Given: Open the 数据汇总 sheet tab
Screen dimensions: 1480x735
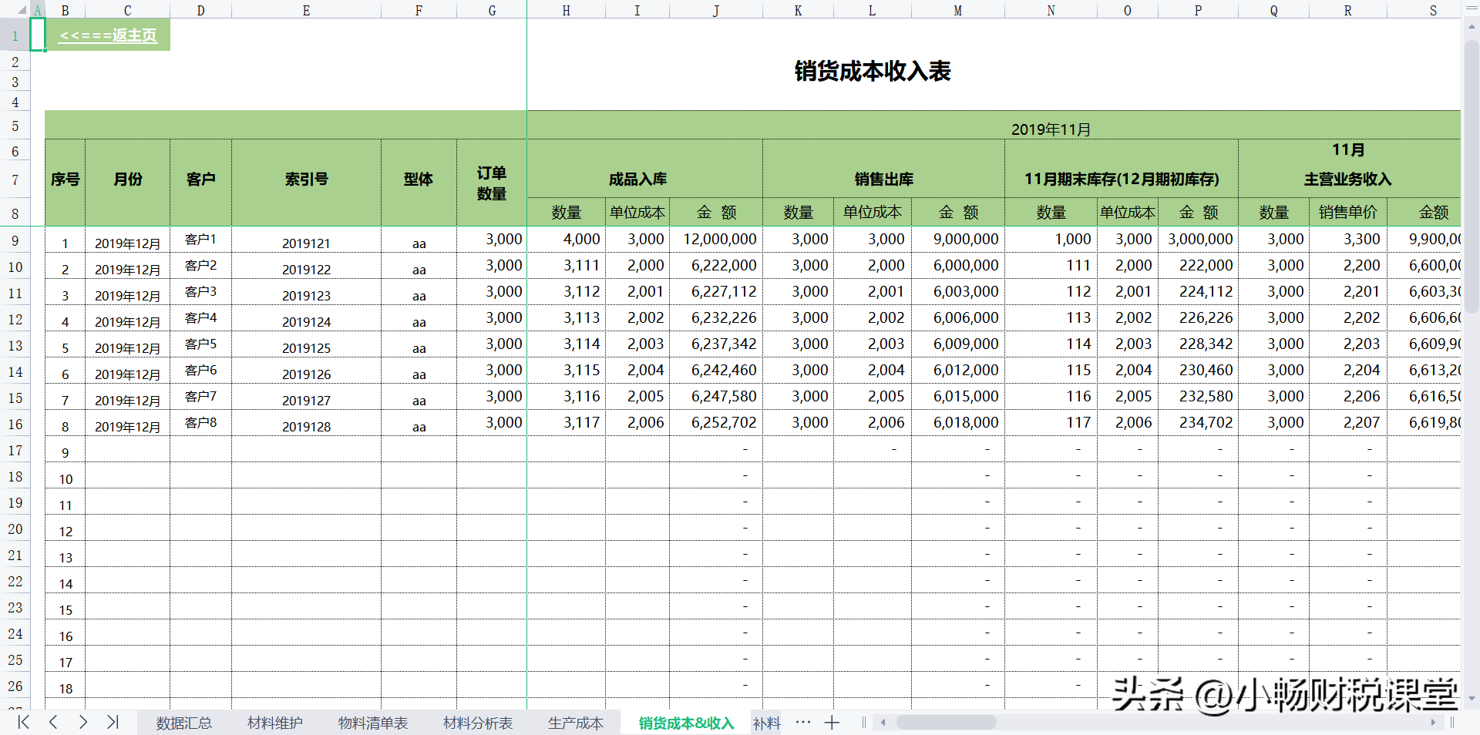Looking at the screenshot, I should click(x=184, y=723).
